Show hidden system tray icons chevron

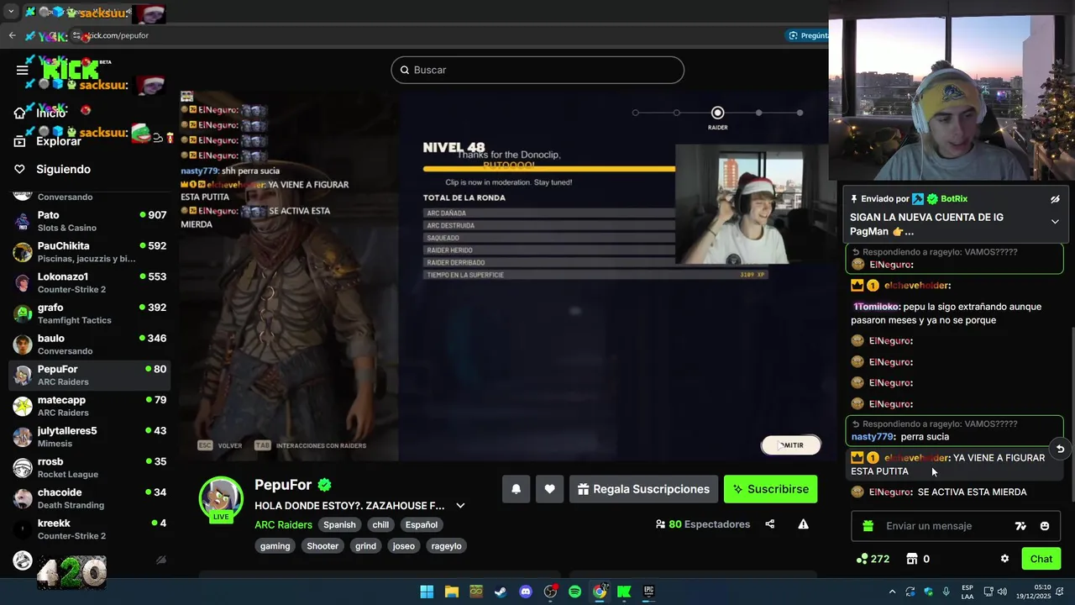[x=892, y=592]
